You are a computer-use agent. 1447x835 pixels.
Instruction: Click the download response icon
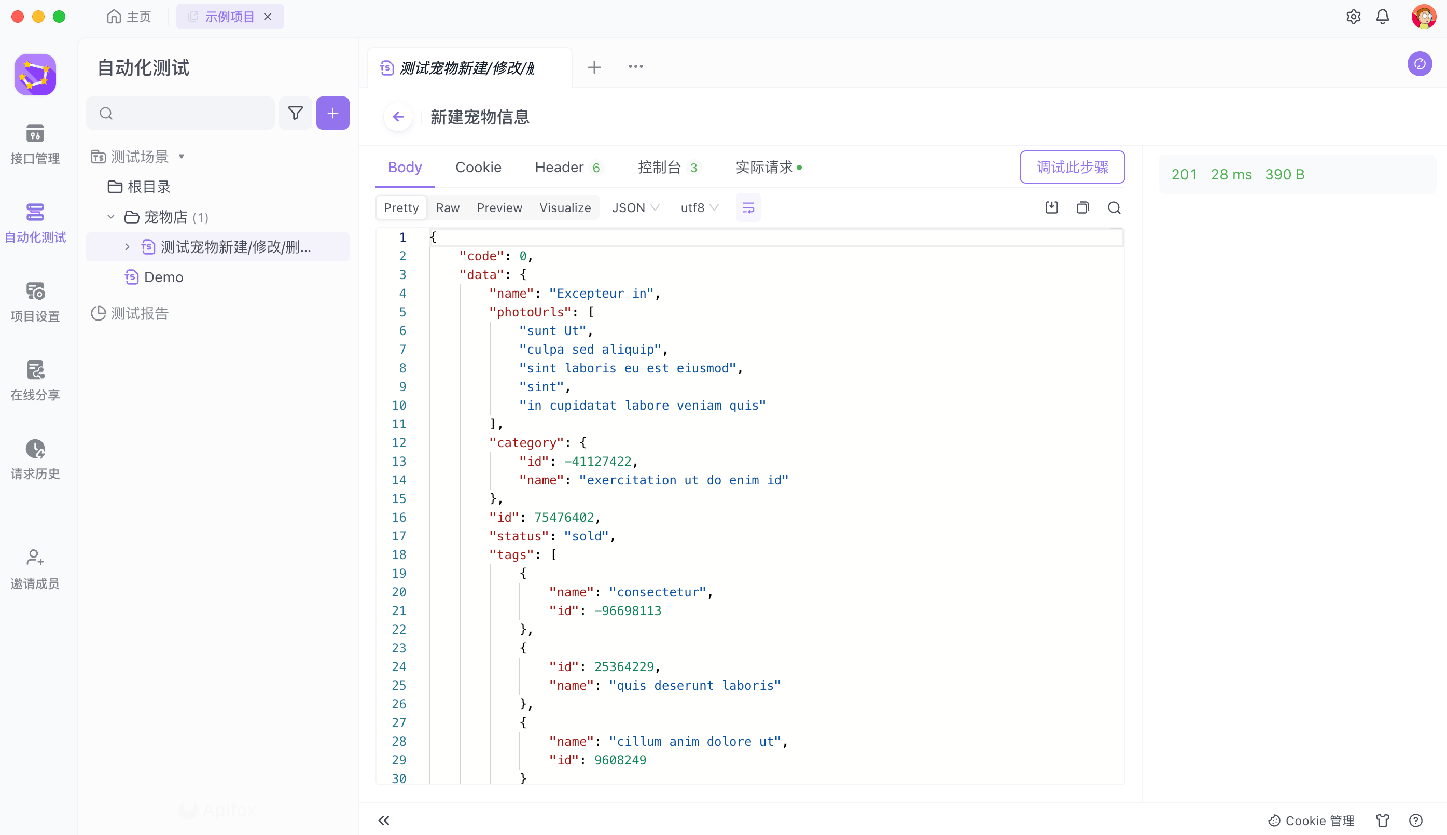coord(1051,207)
